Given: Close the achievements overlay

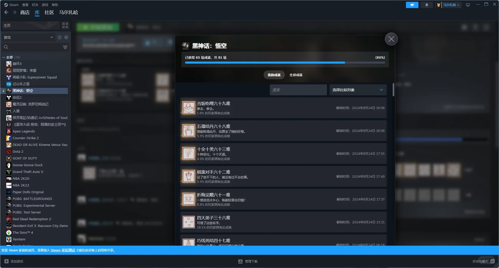Looking at the screenshot, I should point(391,39).
